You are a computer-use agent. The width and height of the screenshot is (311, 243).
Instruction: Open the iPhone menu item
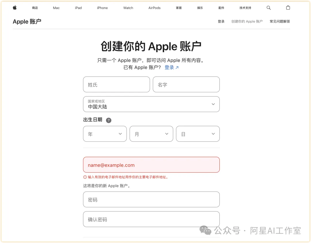[102, 8]
